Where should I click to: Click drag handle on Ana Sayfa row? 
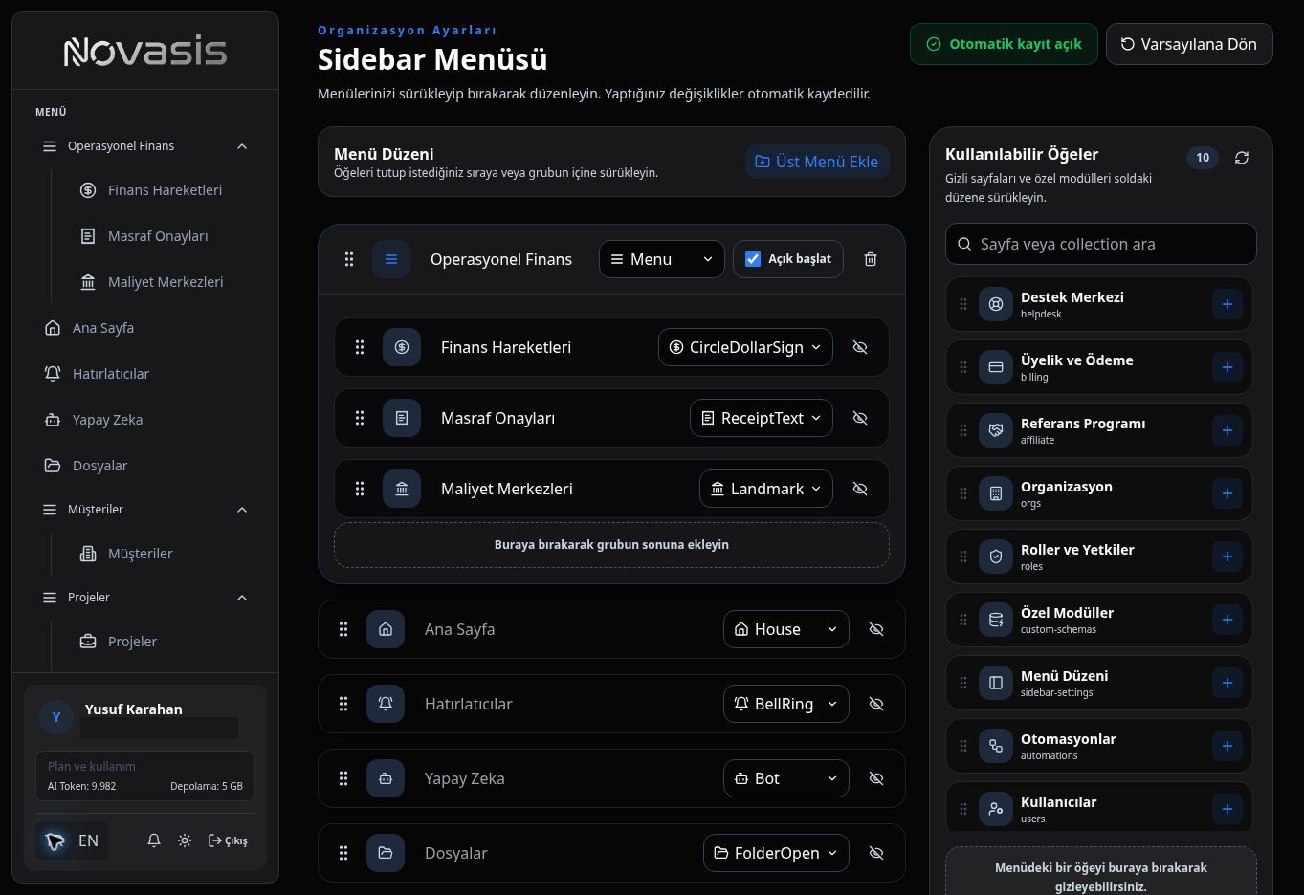click(x=343, y=629)
